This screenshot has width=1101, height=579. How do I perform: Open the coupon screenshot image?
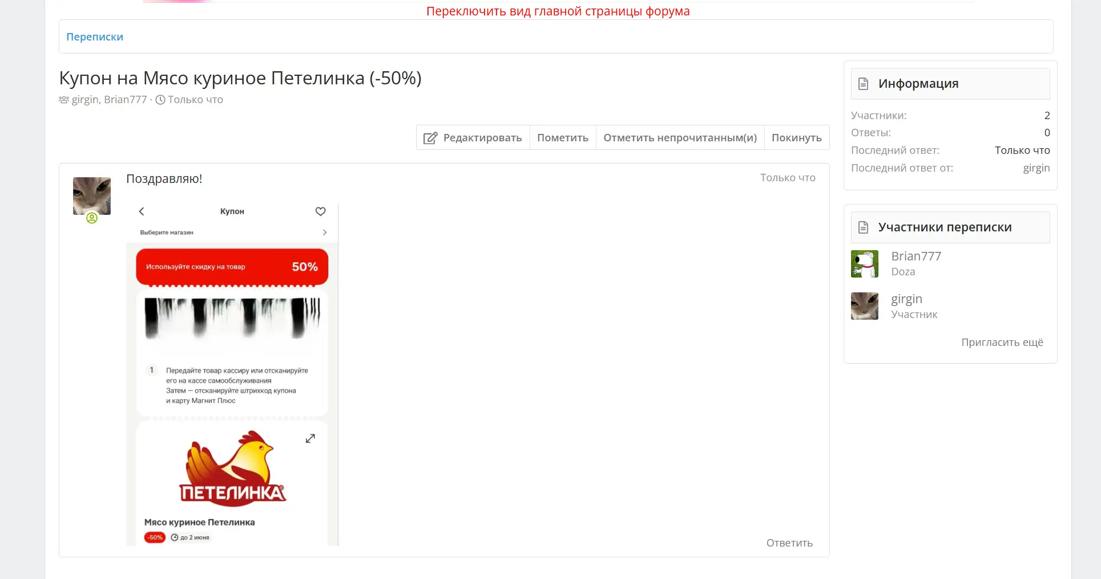(x=232, y=374)
